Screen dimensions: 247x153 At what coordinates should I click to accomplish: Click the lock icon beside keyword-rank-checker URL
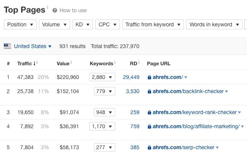149,112
